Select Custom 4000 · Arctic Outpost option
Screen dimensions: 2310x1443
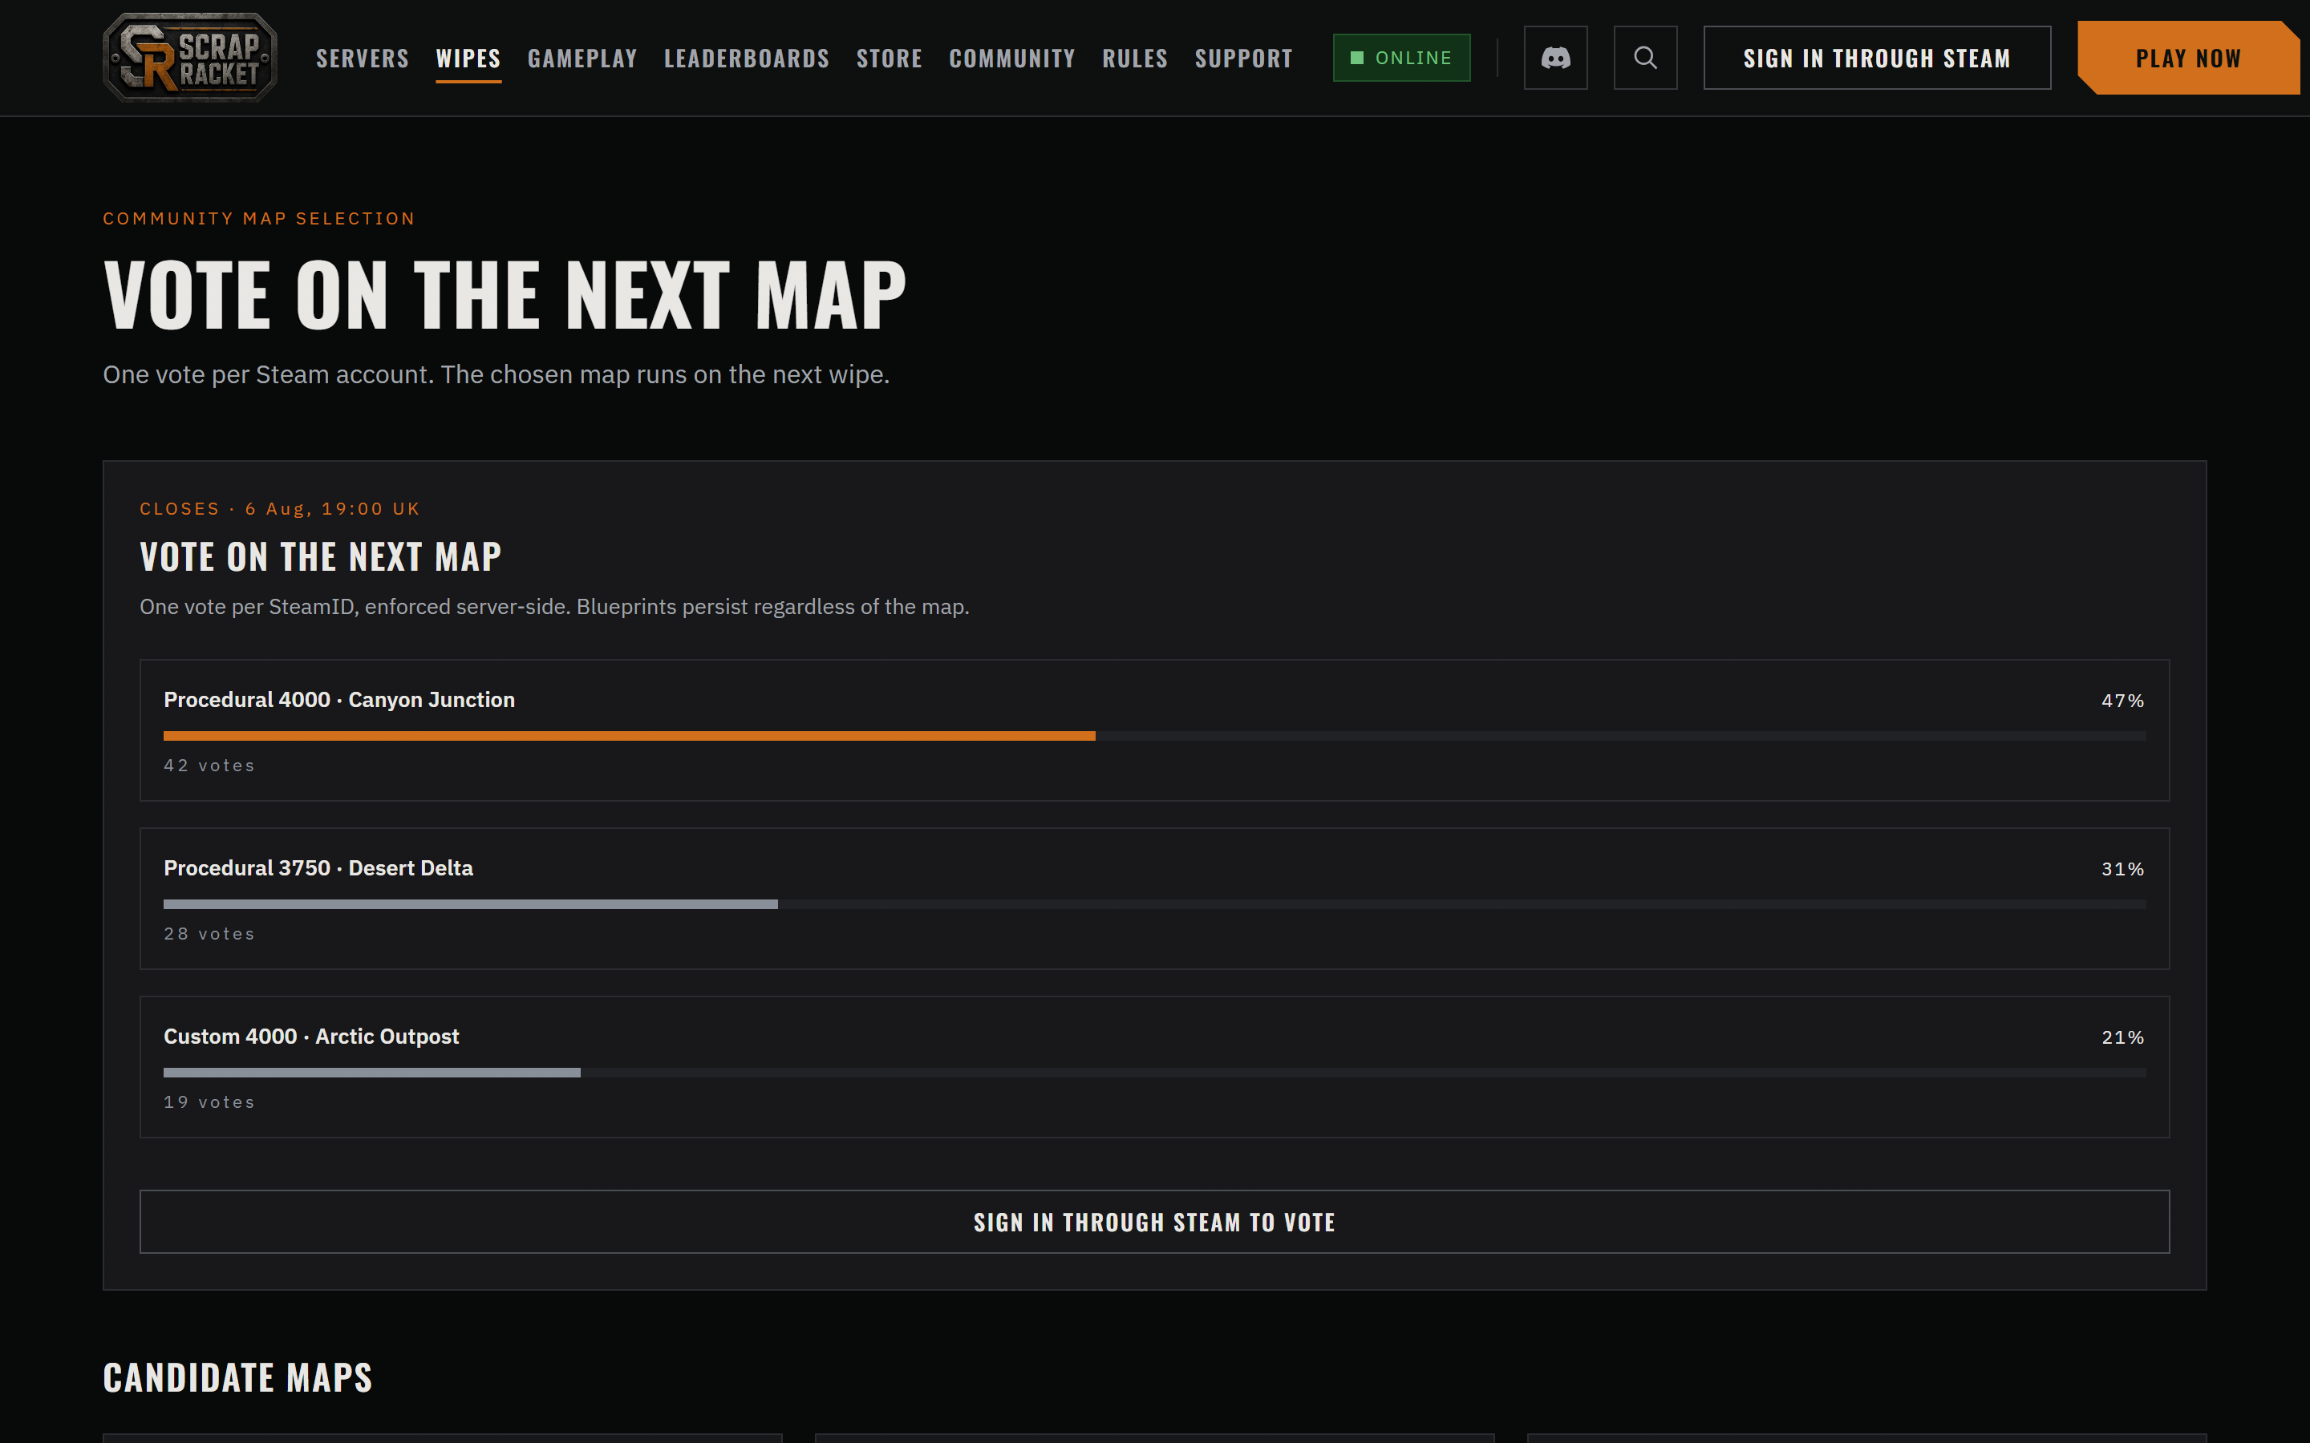tap(1154, 1067)
